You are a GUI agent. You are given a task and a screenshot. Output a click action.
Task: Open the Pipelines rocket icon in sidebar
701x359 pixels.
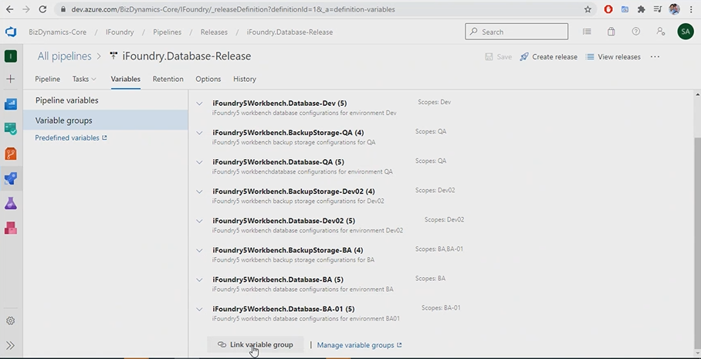11,179
